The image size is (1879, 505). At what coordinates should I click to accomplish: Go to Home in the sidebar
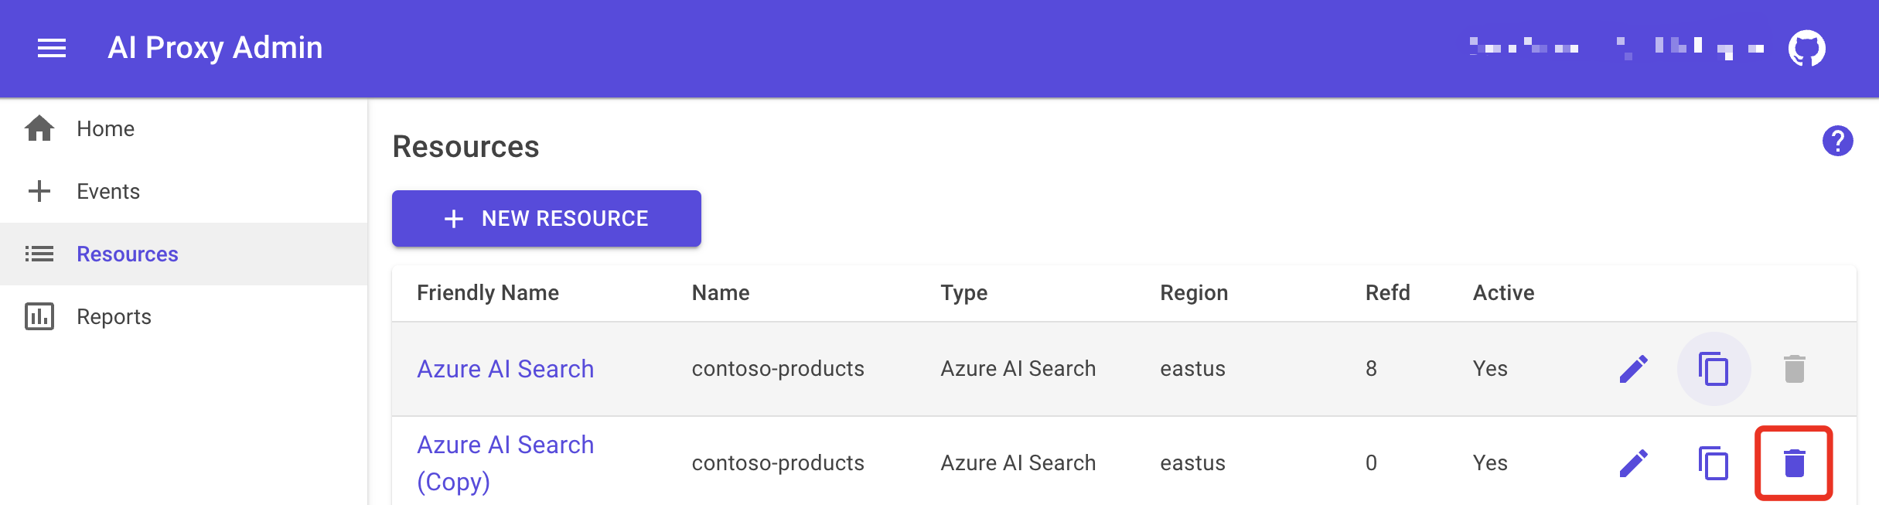tap(105, 128)
